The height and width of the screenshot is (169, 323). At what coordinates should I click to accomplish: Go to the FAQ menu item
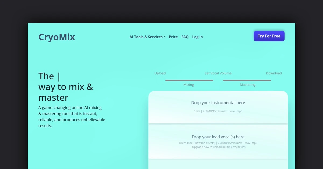point(185,37)
